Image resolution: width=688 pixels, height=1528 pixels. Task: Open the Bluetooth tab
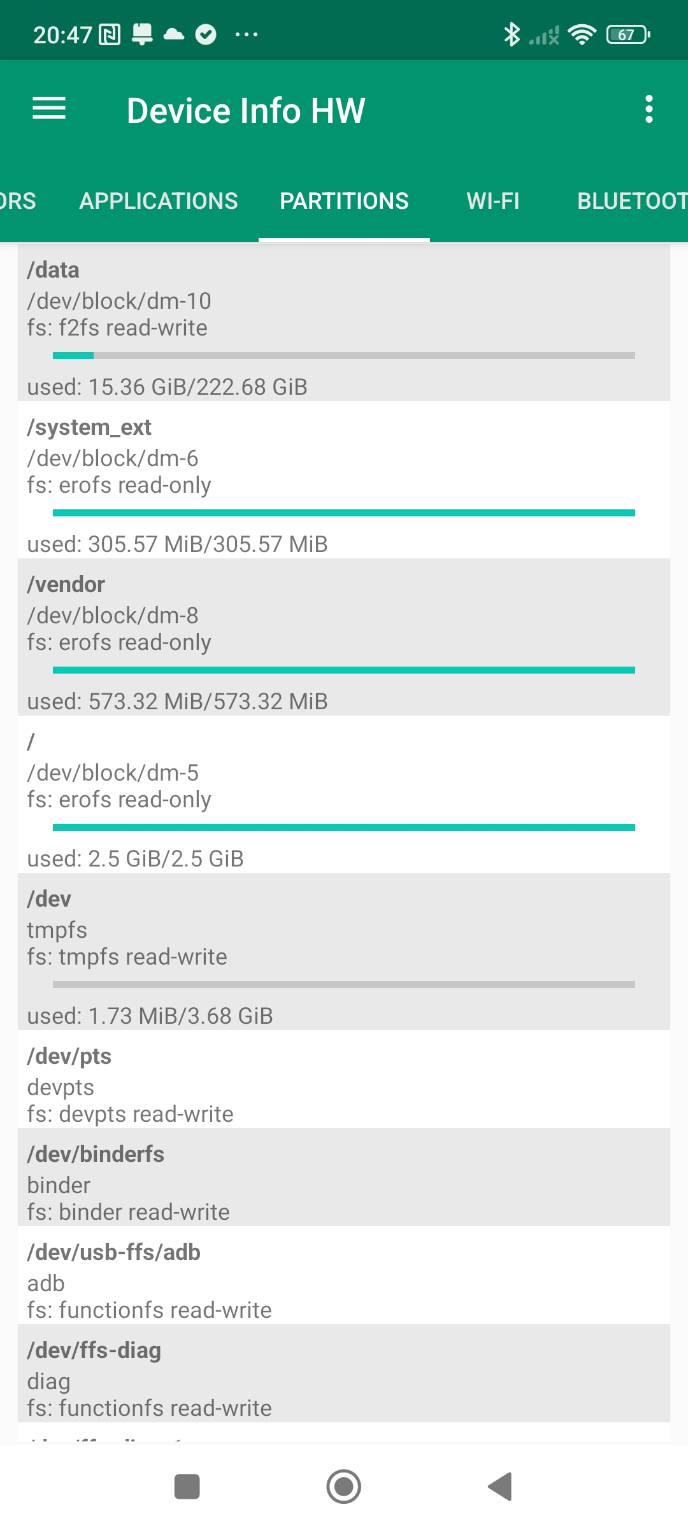pos(631,201)
